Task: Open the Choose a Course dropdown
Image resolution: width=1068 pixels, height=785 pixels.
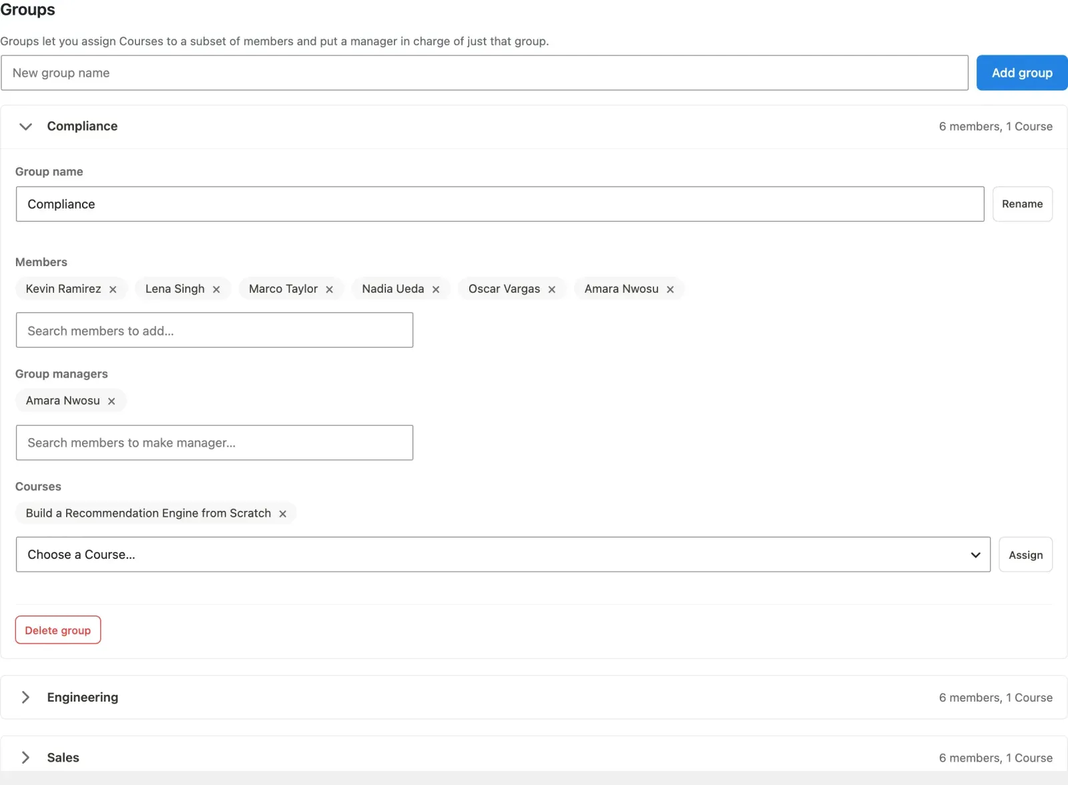Action: tap(503, 554)
